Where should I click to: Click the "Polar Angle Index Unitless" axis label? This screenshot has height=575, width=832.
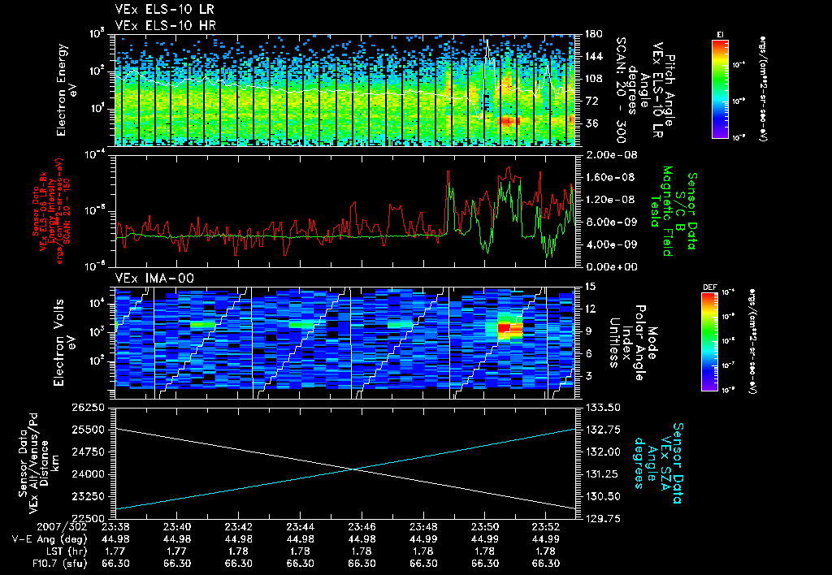(x=627, y=343)
